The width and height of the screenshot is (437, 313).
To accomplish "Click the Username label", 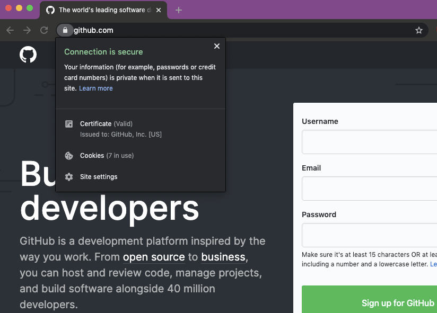I will point(320,121).
